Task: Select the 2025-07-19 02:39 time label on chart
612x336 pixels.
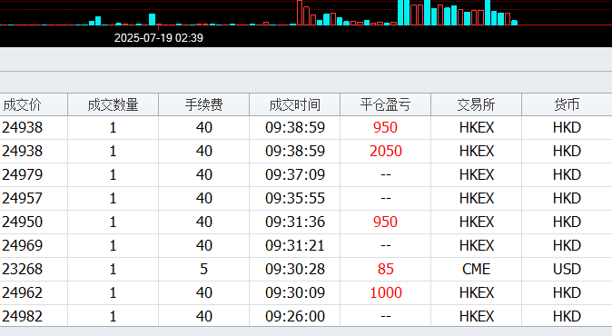Action: (x=159, y=38)
